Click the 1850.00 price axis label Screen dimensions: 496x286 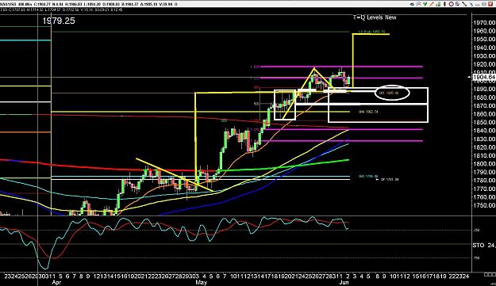coord(484,122)
